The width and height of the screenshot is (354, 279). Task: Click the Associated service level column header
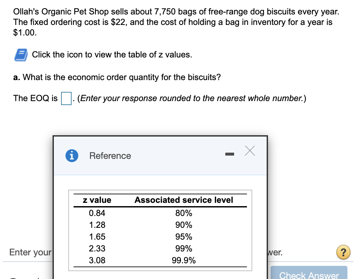point(184,200)
